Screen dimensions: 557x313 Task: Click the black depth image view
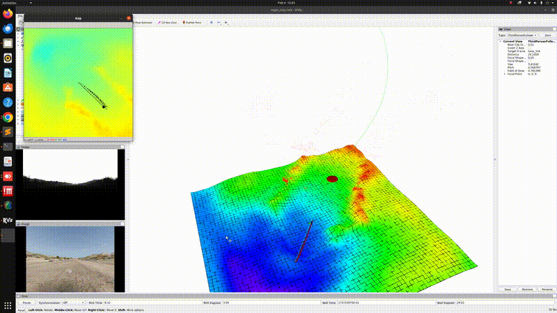[70, 184]
